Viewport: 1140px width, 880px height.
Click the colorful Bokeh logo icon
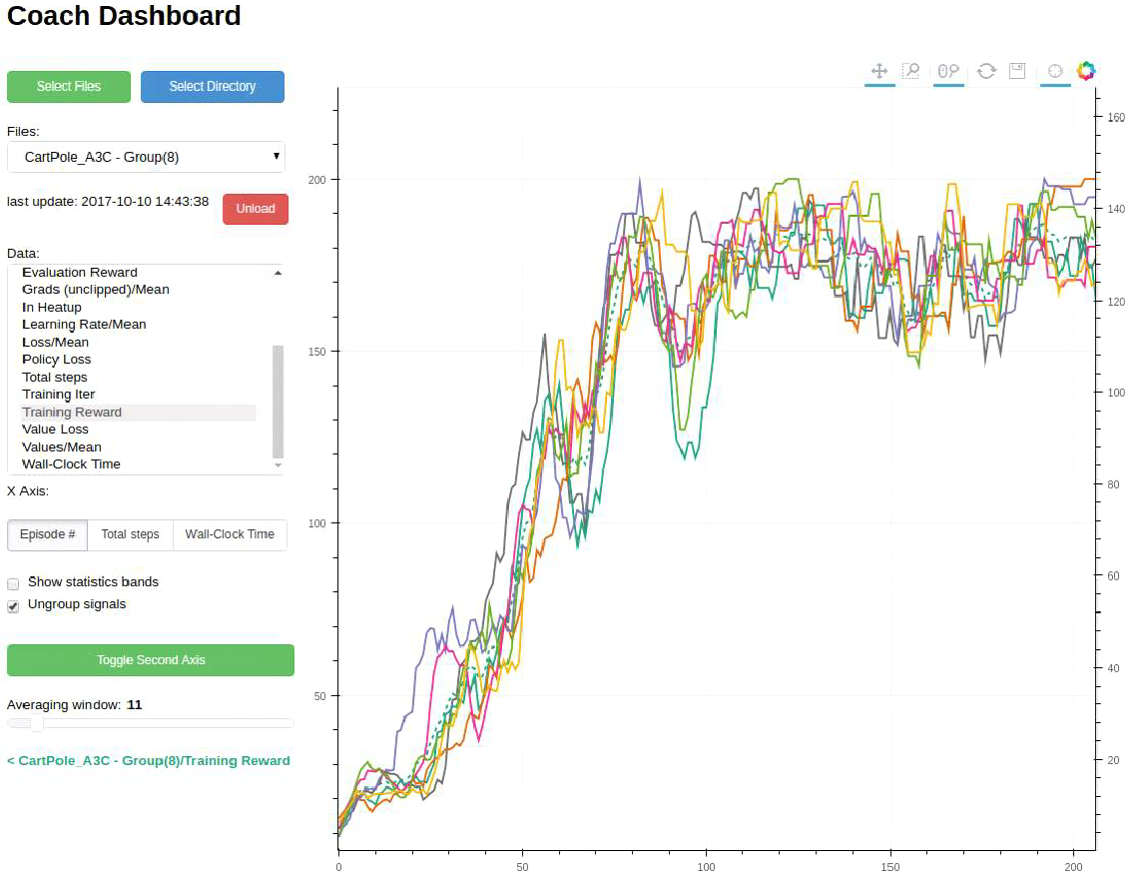[1086, 71]
